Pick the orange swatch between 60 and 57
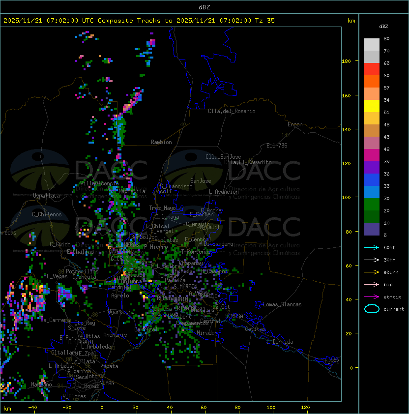 [x=372, y=82]
